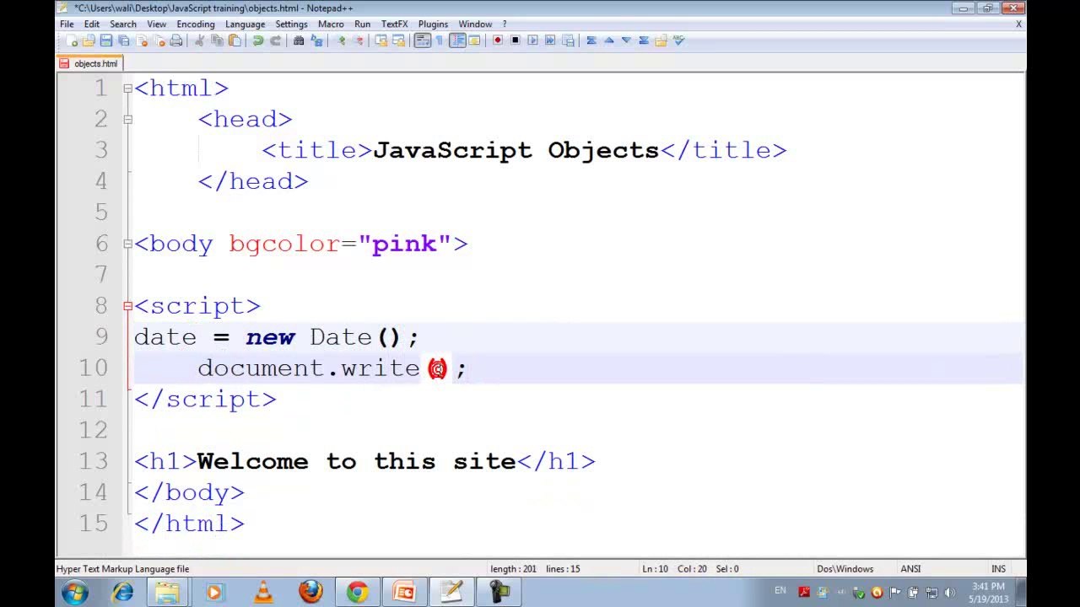Open the Search menu
Screen dimensions: 1080x607
coord(123,24)
